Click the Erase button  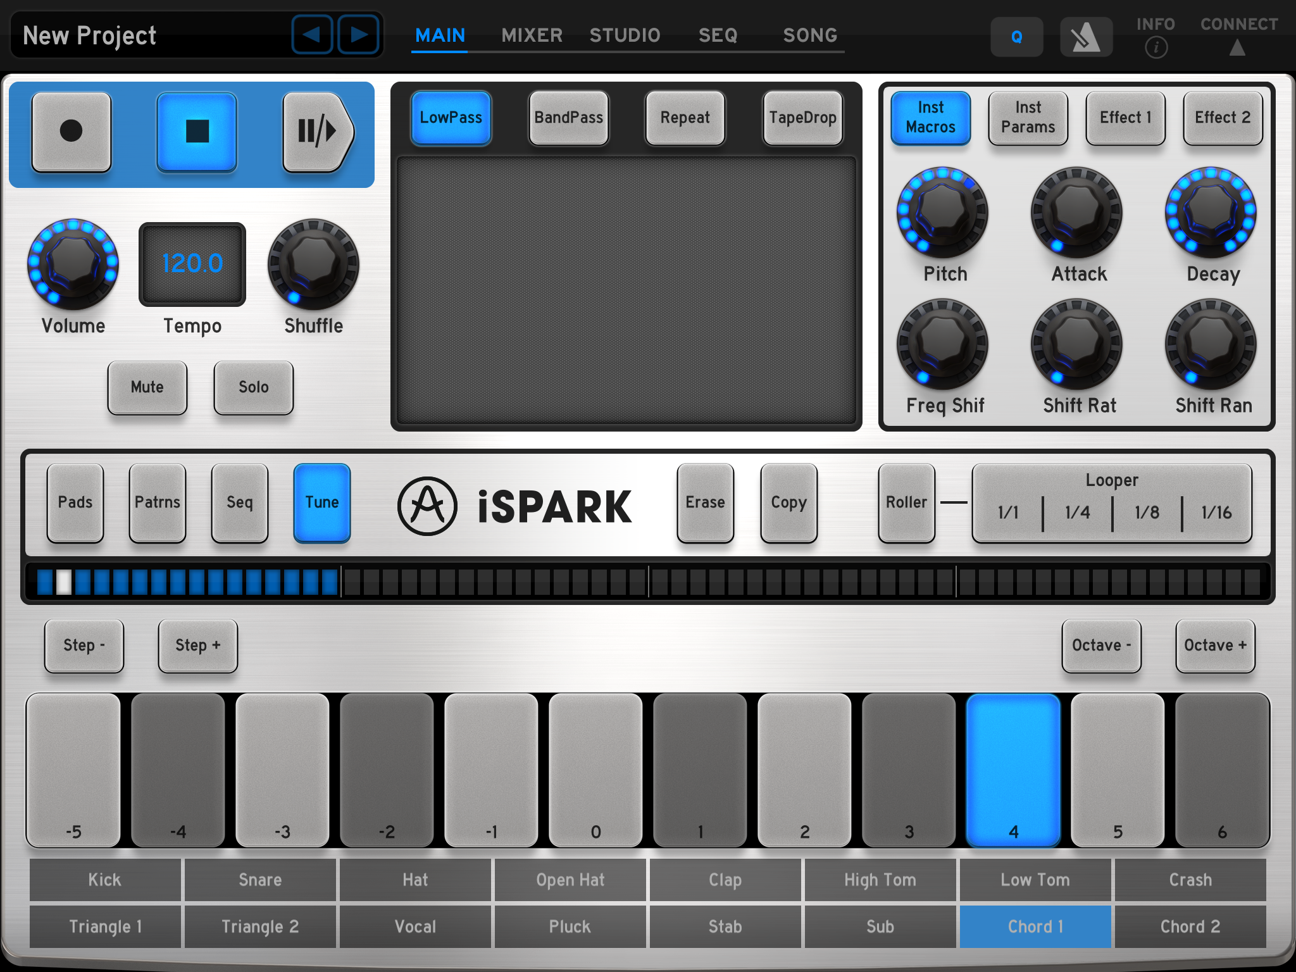point(706,503)
